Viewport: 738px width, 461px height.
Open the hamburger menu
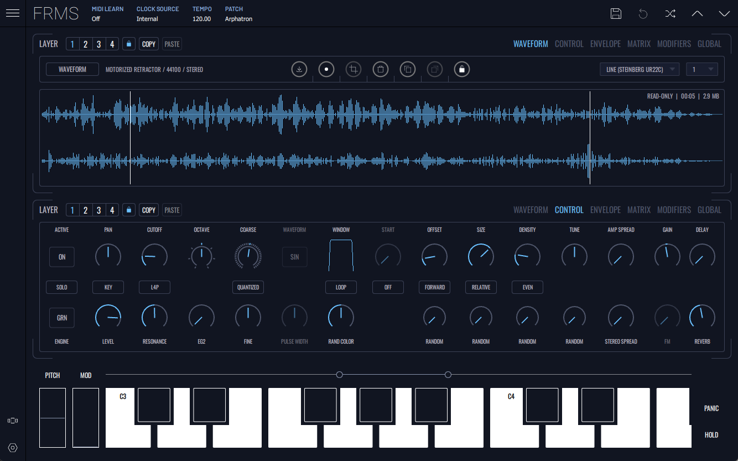coord(13,13)
